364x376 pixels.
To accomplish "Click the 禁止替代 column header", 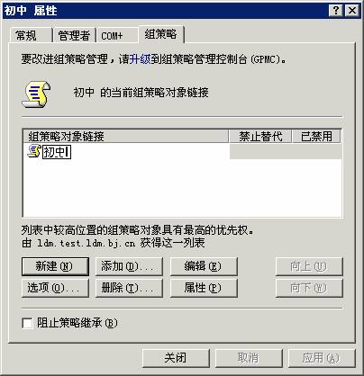I will click(x=260, y=137).
